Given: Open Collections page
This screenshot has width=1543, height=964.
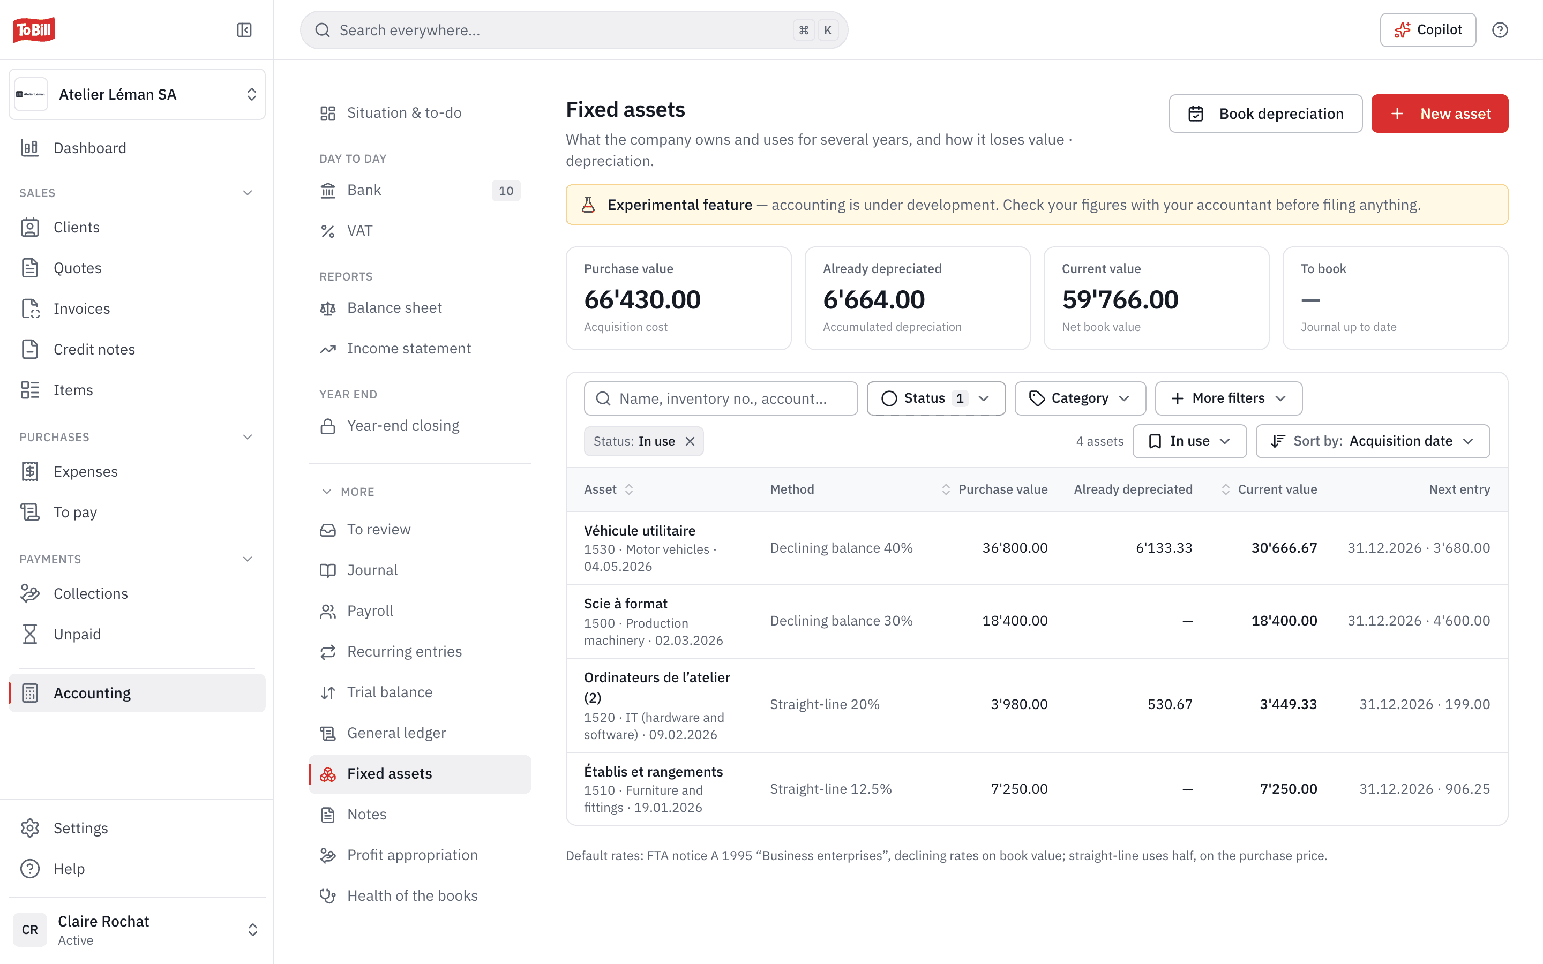Looking at the screenshot, I should tap(137, 593).
